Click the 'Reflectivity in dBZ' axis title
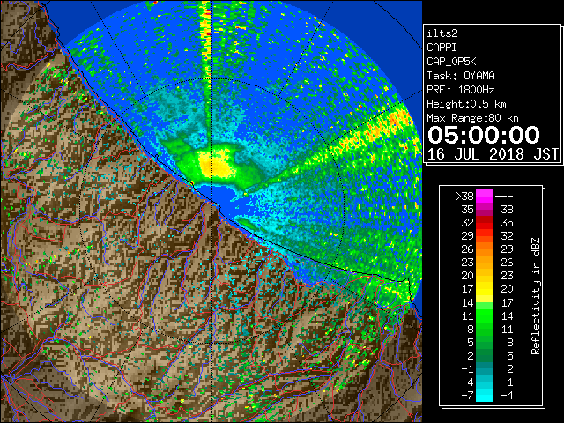Screen dimensions: 564x423 (x=535, y=296)
